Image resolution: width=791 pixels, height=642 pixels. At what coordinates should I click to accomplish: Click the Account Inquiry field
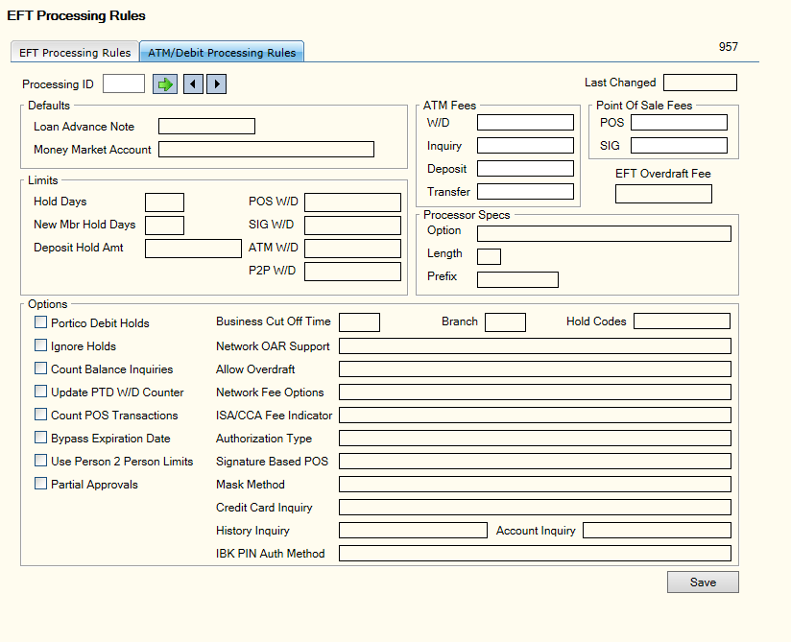click(x=657, y=530)
